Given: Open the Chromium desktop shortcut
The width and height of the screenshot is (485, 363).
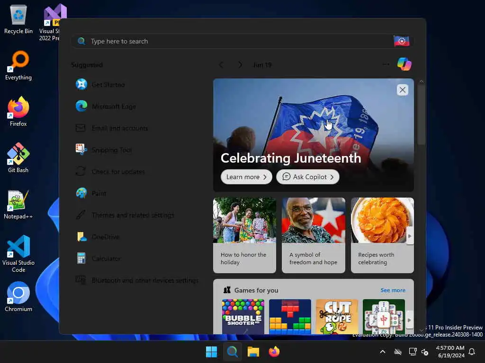Looking at the screenshot, I should point(18,297).
